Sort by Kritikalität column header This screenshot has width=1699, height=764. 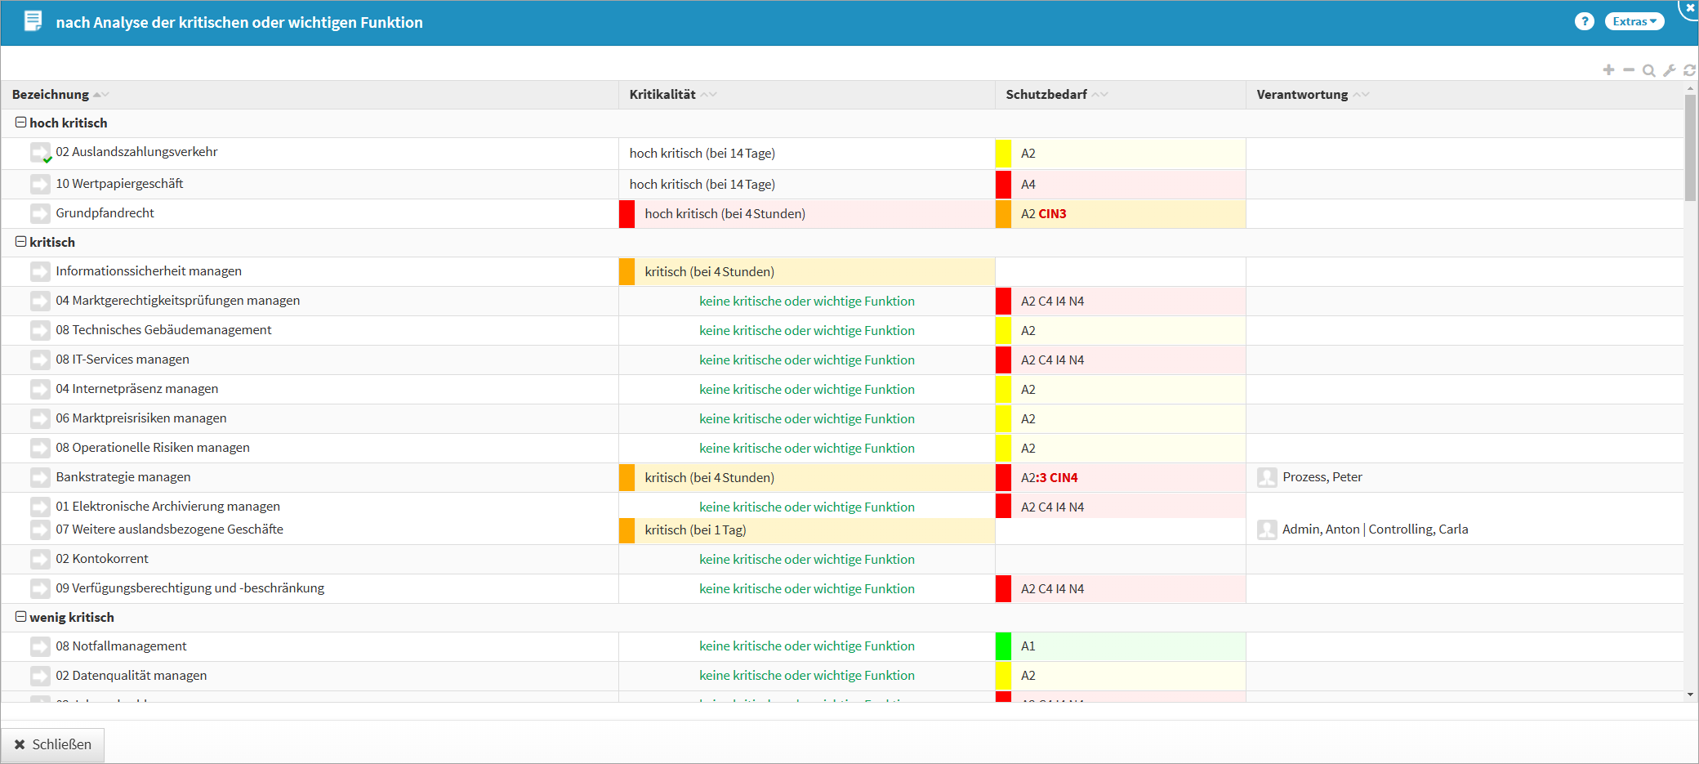662,95
